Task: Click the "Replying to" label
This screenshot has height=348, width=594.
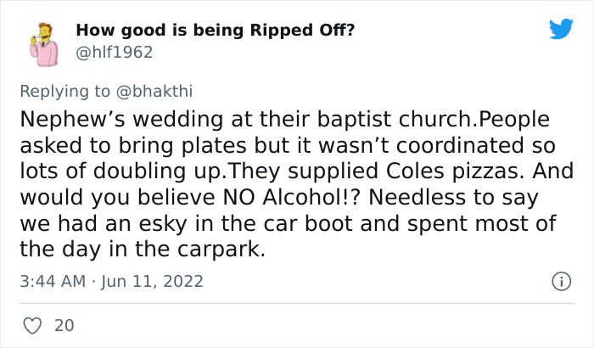Action: click(x=64, y=89)
